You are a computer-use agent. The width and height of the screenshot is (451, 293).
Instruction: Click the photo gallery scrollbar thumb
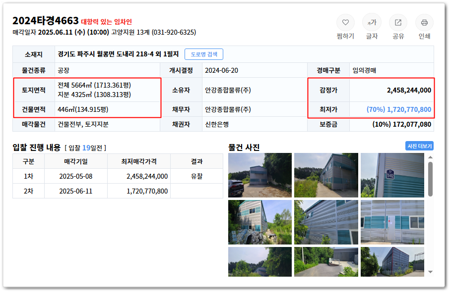[430, 179]
